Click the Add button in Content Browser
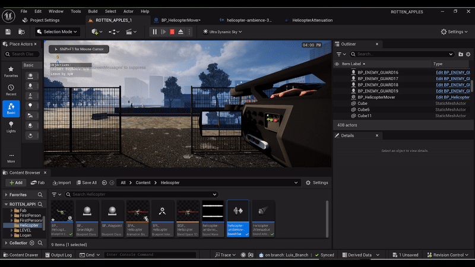The width and height of the screenshot is (475, 267). click(16, 183)
